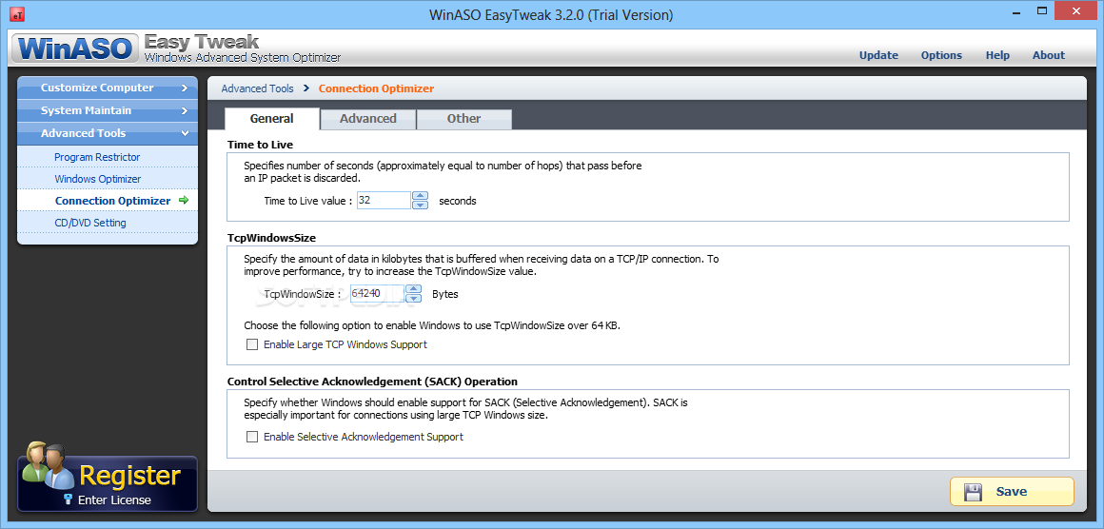The height and width of the screenshot is (529, 1104).
Task: Click Advanced Tools breadcrumb link
Action: tap(258, 88)
